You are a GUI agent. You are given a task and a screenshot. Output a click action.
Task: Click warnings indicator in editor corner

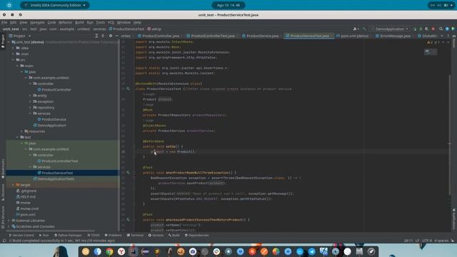tap(433, 42)
